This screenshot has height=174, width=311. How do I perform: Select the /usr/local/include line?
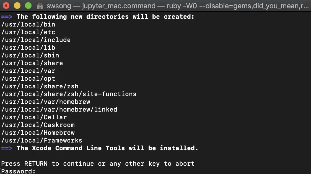pyautogui.click(x=36, y=40)
